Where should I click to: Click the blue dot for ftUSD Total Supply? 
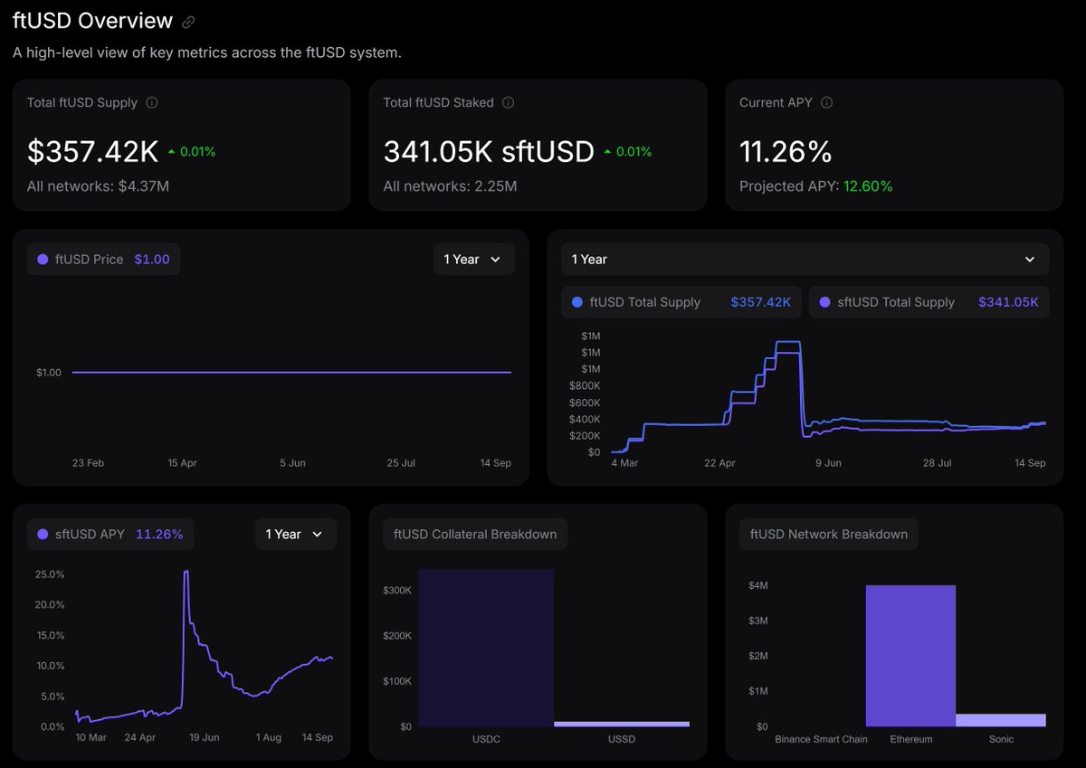tap(577, 302)
